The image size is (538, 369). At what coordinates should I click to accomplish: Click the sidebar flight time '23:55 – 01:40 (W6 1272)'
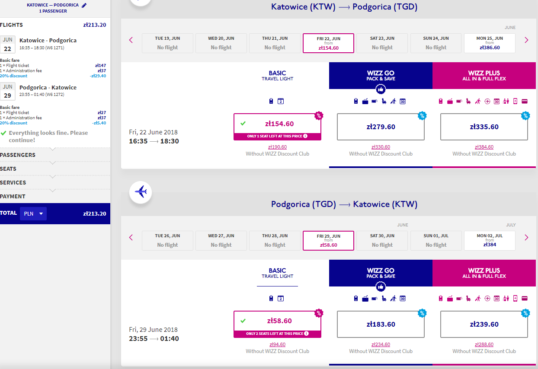tap(42, 95)
